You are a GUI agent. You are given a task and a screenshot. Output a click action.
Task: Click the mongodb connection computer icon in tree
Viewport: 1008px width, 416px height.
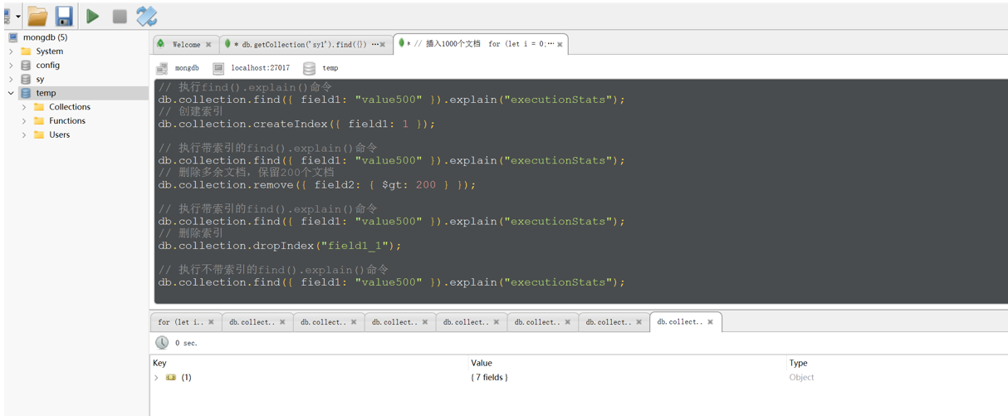coord(13,37)
